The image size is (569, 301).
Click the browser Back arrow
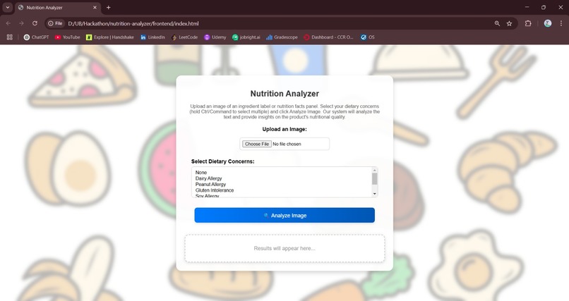click(8, 23)
